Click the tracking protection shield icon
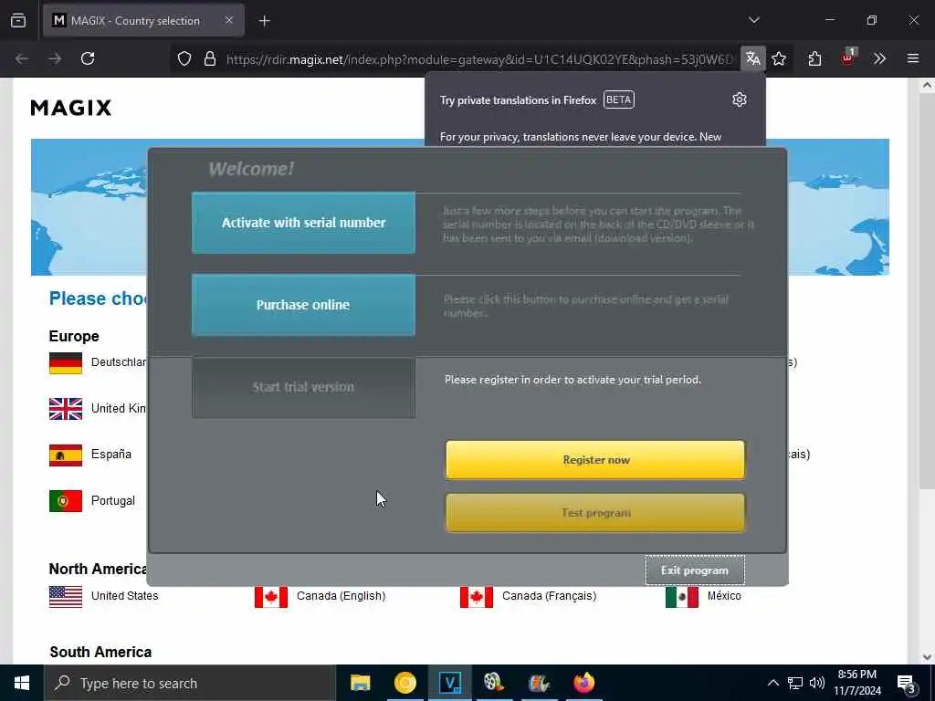This screenshot has width=935, height=701. coord(184,58)
